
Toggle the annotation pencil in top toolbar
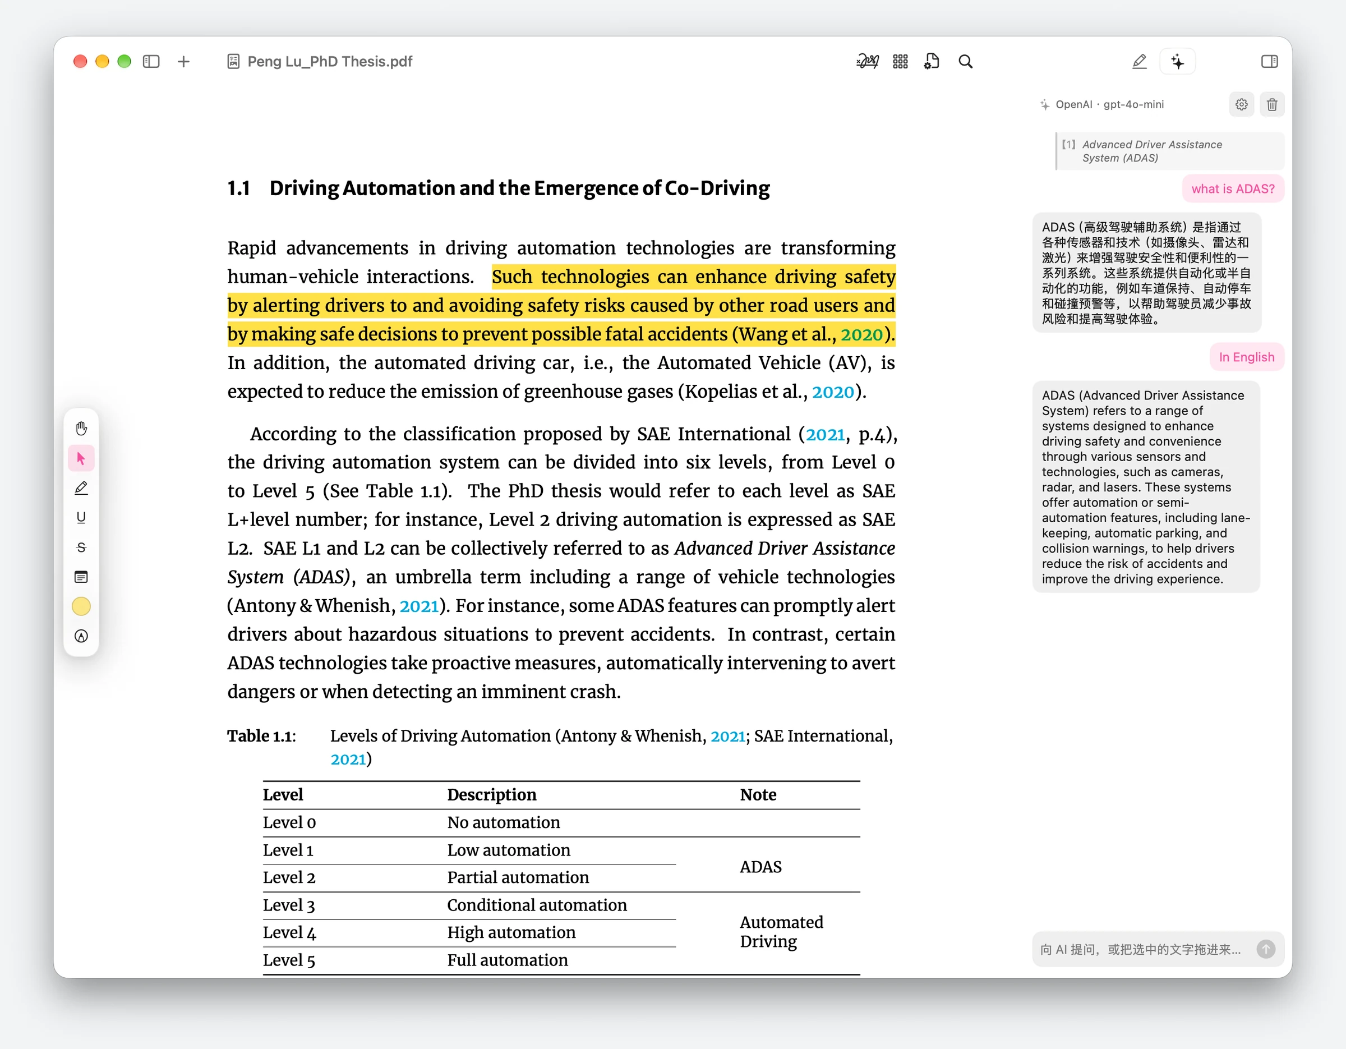pyautogui.click(x=1140, y=62)
